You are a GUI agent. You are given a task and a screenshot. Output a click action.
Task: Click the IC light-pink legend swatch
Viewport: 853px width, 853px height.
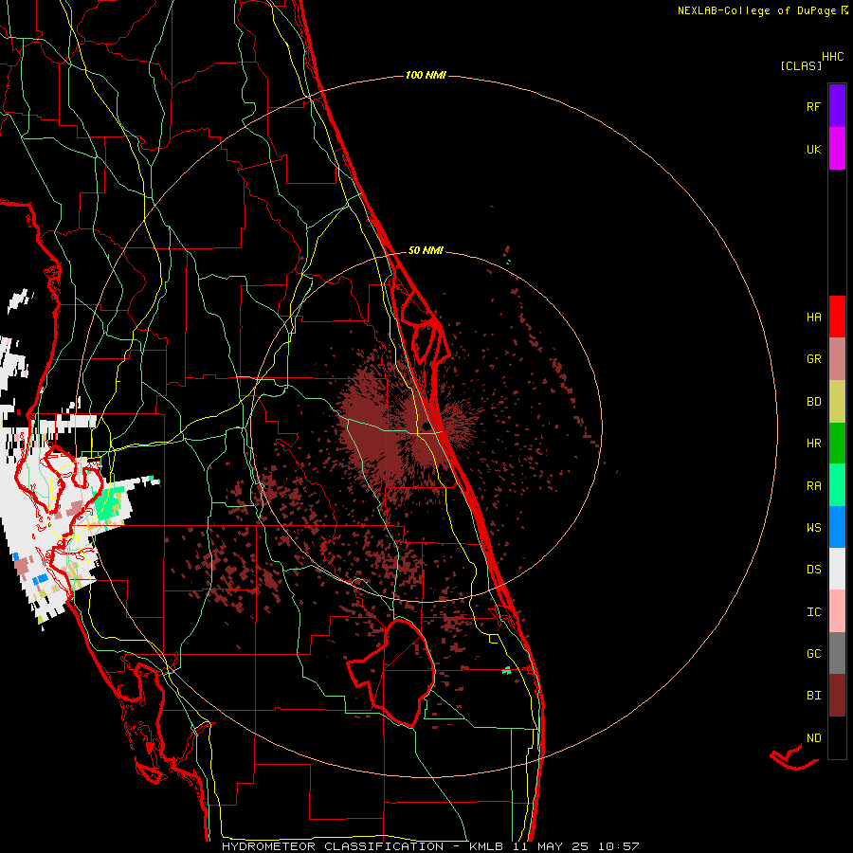[837, 611]
